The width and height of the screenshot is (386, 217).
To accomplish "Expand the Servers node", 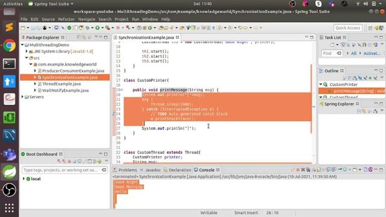I will 22,97.
